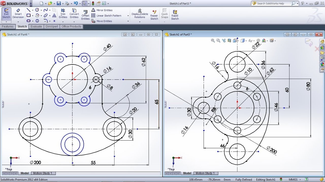Click the Offset Entities tool

click(x=85, y=14)
